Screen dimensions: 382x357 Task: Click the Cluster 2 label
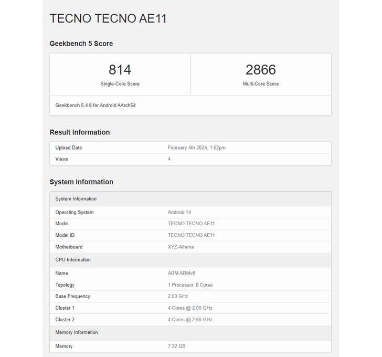coord(65,320)
